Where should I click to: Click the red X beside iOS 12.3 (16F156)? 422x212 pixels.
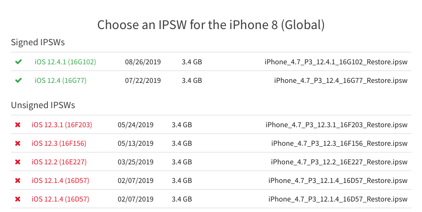click(x=18, y=143)
